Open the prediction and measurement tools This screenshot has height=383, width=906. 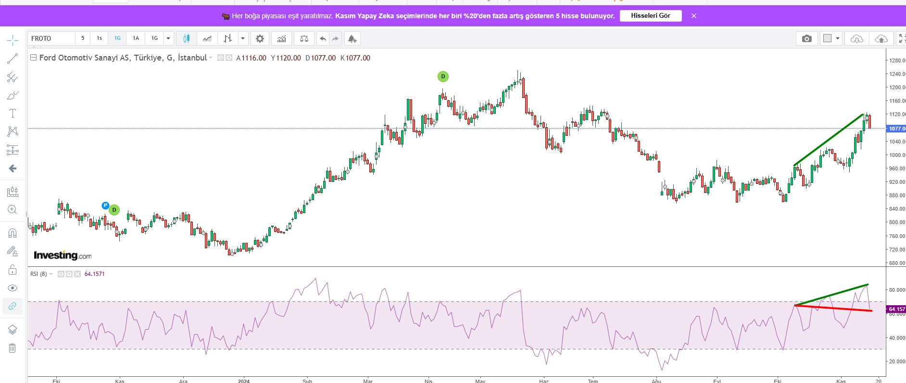[13, 150]
